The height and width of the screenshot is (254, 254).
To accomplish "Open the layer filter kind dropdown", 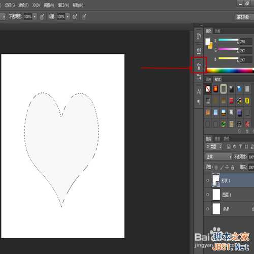I will [214, 146].
